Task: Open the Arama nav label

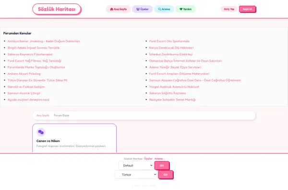Action: pos(166,9)
